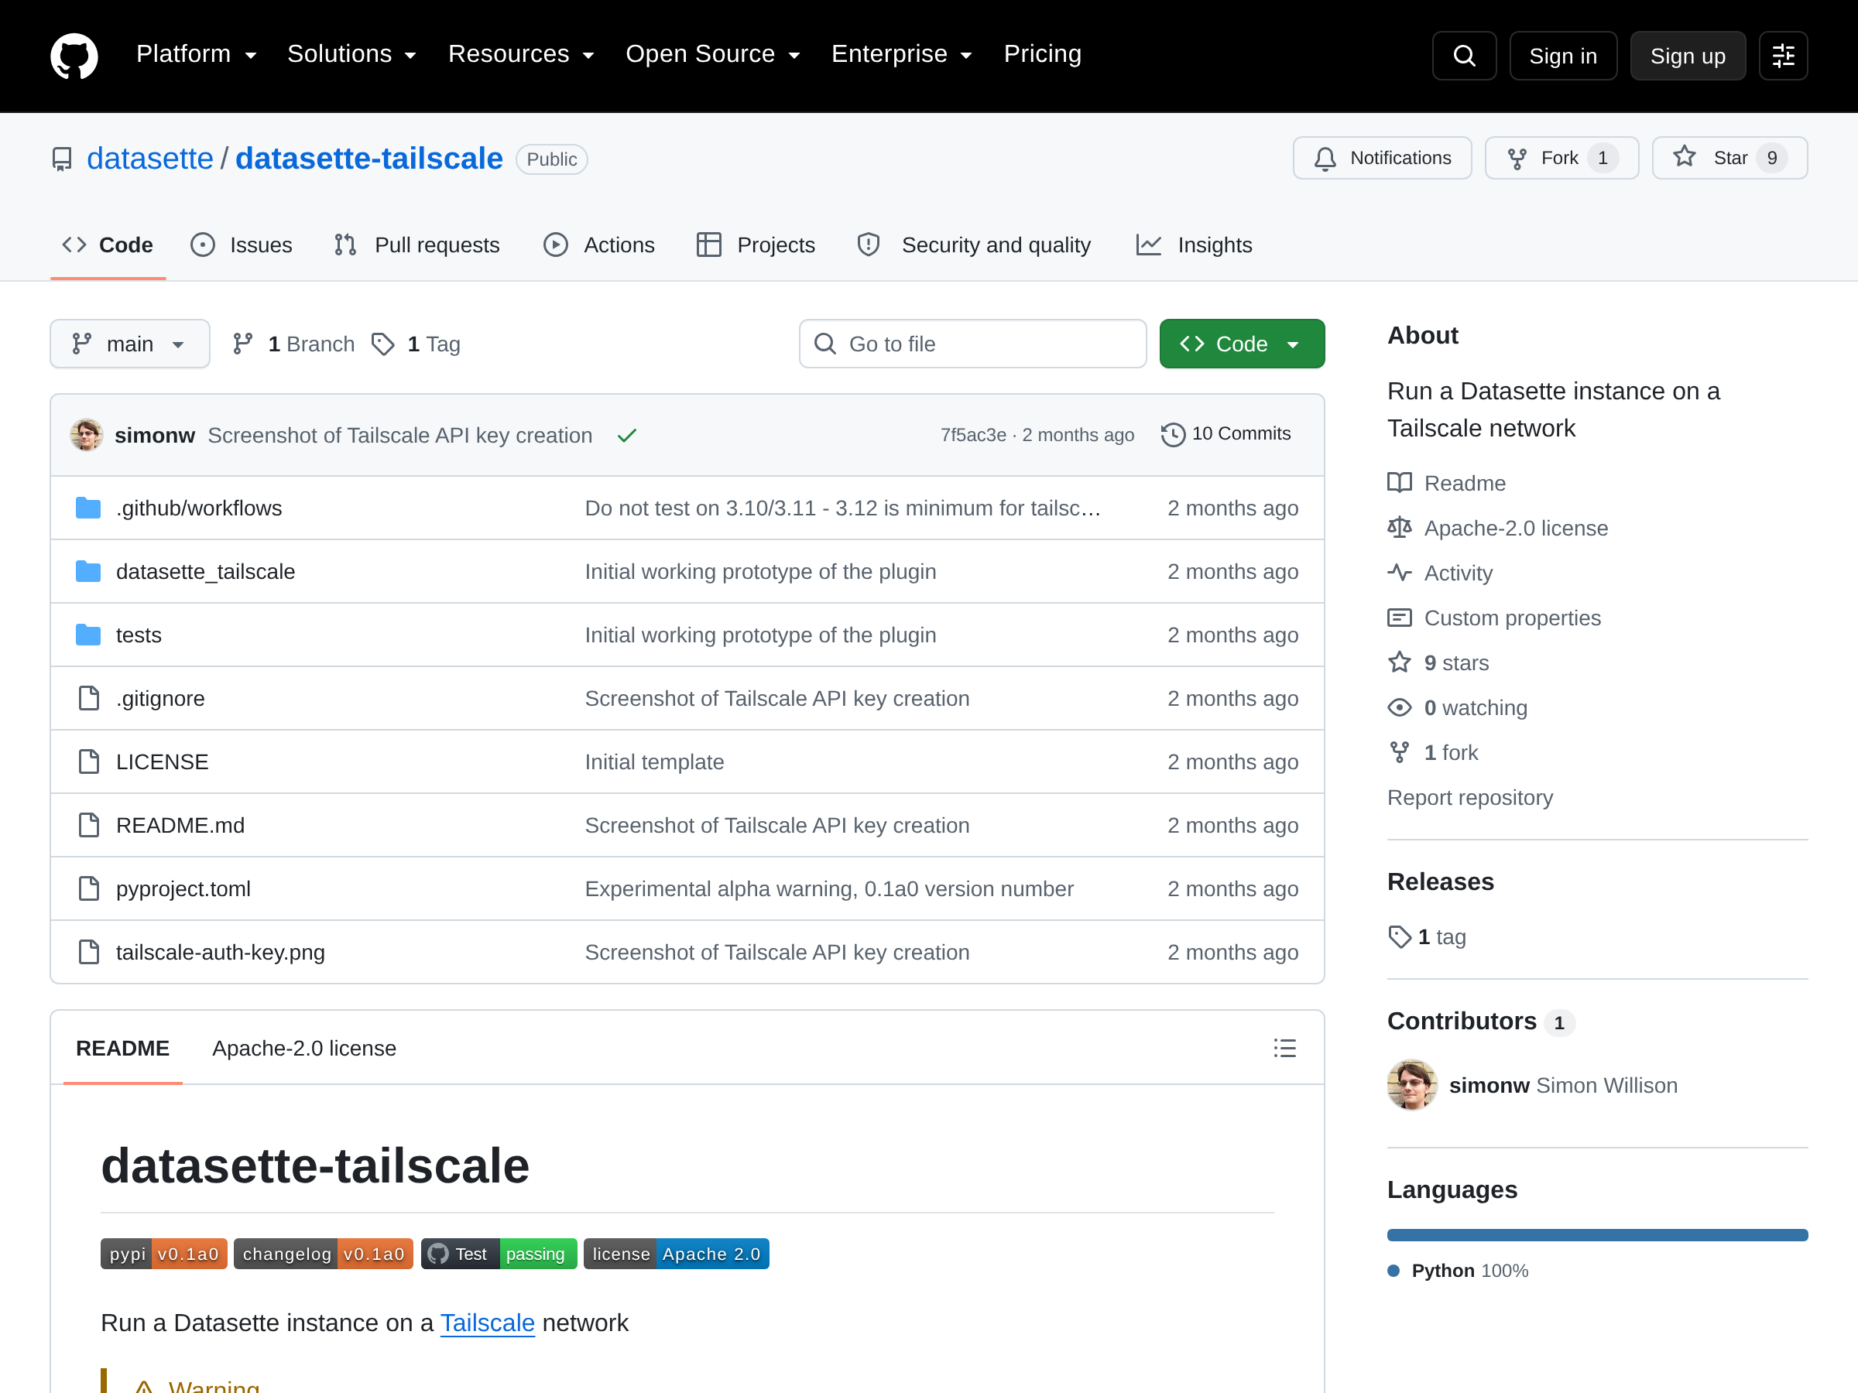Click the Sign in button

[1562, 56]
